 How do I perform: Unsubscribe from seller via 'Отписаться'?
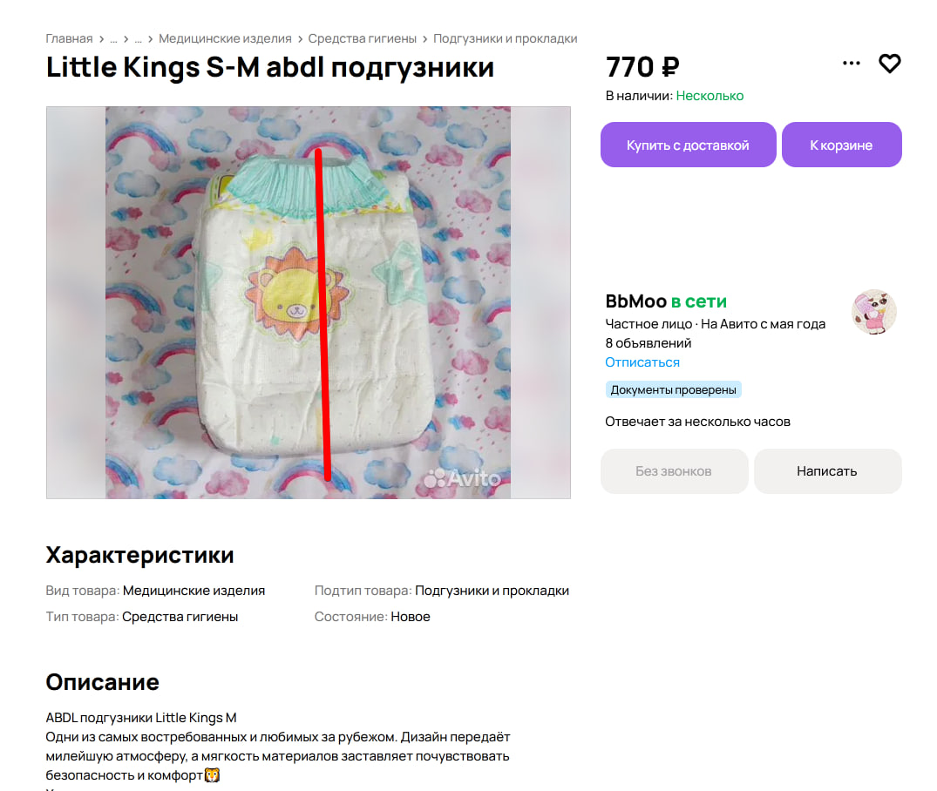pyautogui.click(x=642, y=362)
